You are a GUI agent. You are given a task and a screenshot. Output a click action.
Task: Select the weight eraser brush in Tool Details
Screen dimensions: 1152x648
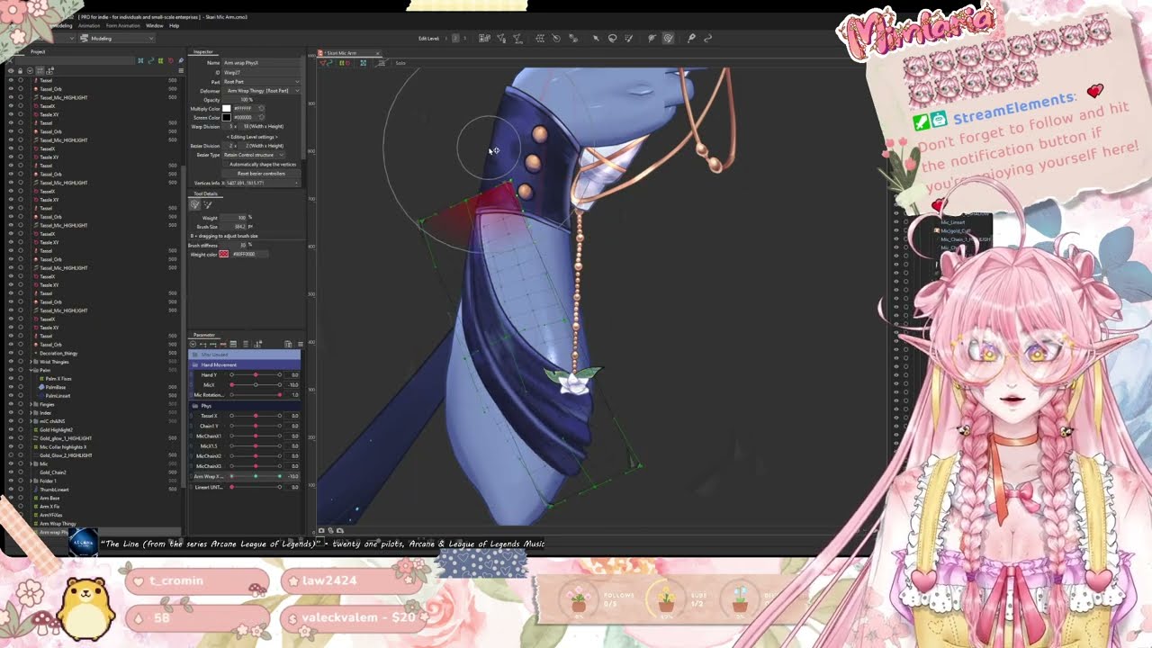pyautogui.click(x=208, y=205)
